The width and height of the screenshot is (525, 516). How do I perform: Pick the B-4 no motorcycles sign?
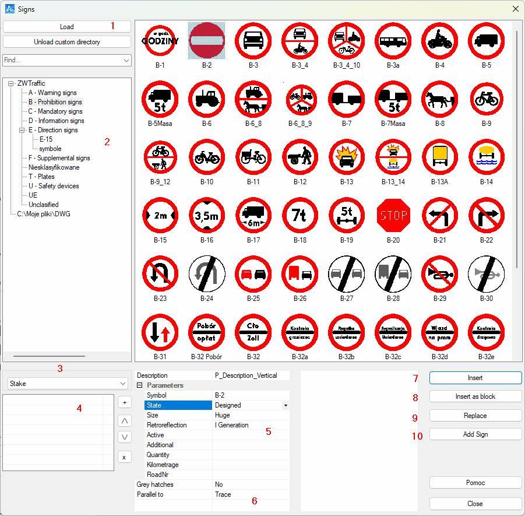[439, 41]
